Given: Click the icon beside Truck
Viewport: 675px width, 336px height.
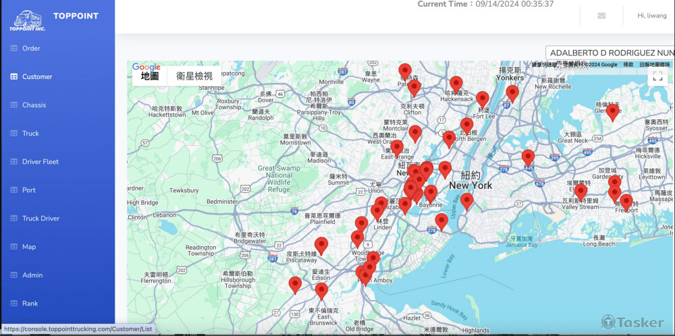Looking at the screenshot, I should (13, 134).
